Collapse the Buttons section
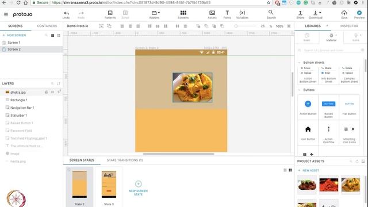This screenshot has height=207, width=368. pyautogui.click(x=299, y=90)
